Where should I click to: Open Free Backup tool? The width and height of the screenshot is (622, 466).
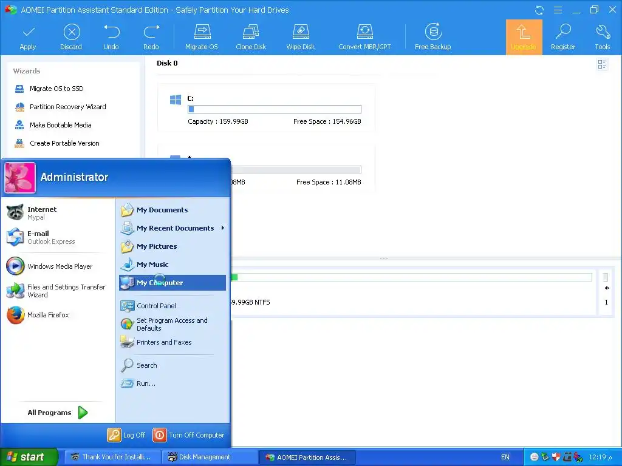click(432, 37)
